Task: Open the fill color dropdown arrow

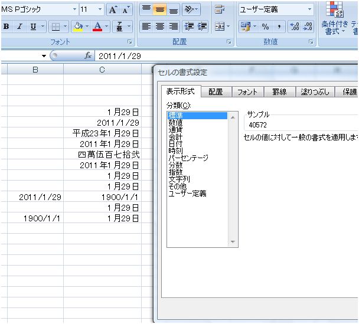Action: pyautogui.click(x=87, y=27)
